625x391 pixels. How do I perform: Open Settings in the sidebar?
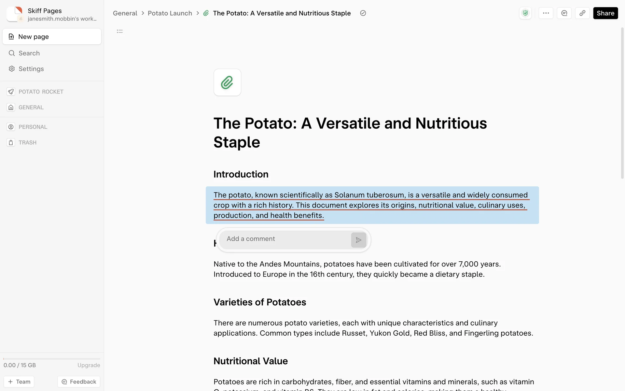(31, 69)
